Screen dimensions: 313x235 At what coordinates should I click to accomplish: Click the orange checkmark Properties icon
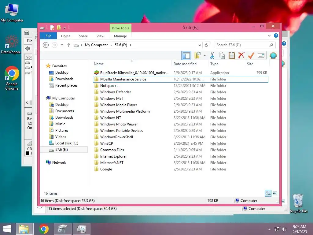pos(251,55)
